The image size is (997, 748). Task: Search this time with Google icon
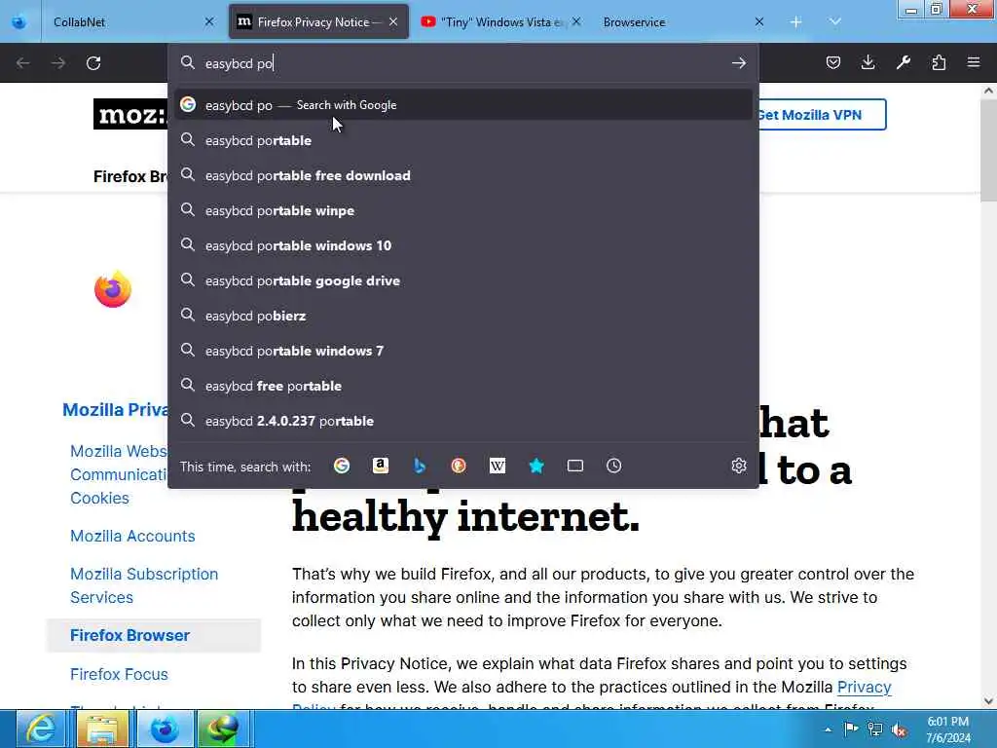tap(342, 466)
